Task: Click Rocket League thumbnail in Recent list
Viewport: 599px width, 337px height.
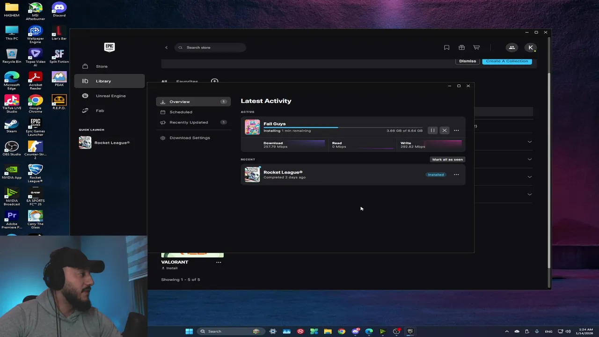Action: (252, 175)
